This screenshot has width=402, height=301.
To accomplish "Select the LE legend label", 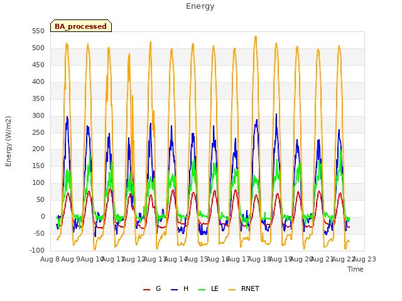I will (215, 288).
